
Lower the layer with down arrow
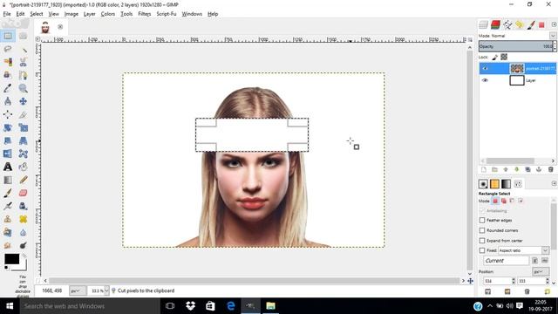pos(517,169)
